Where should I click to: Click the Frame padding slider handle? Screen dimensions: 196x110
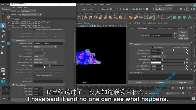tap(50, 66)
